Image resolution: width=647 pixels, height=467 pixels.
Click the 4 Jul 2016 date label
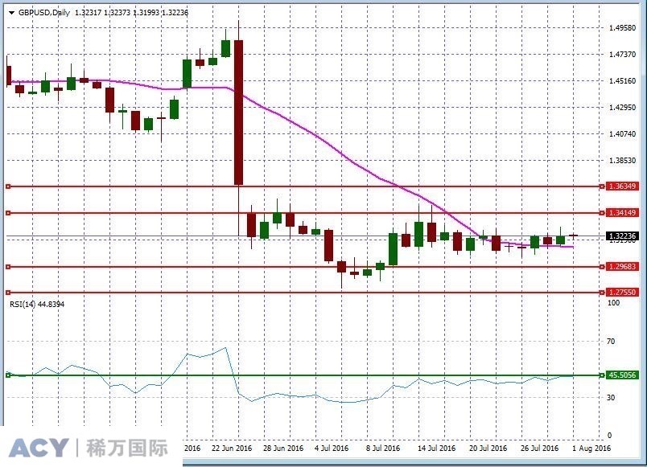332,448
